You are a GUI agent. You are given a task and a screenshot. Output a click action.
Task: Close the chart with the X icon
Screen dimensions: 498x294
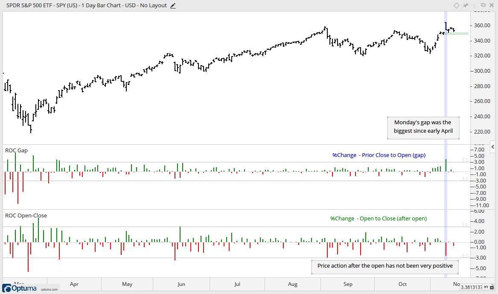coord(491,6)
